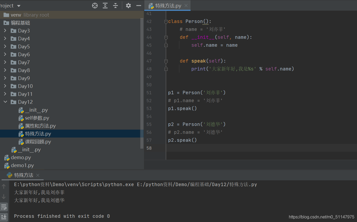Click the fold-end marker at line 45

click(x=166, y=45)
